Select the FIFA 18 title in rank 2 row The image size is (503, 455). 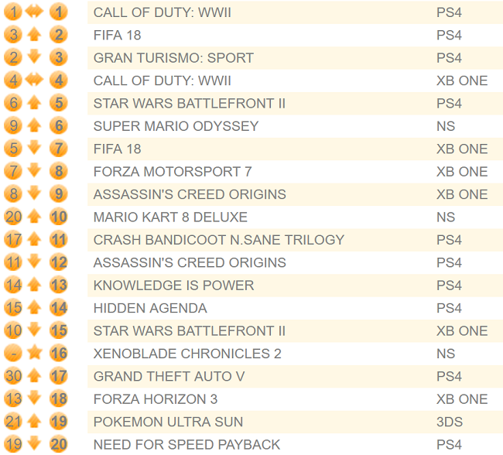point(117,36)
